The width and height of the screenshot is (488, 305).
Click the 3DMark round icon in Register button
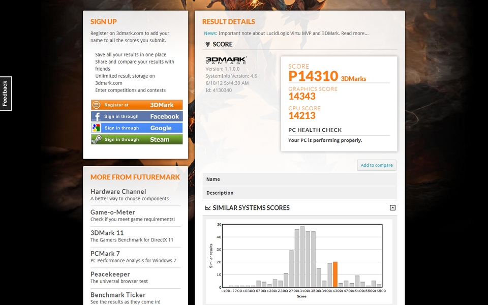pos(97,105)
